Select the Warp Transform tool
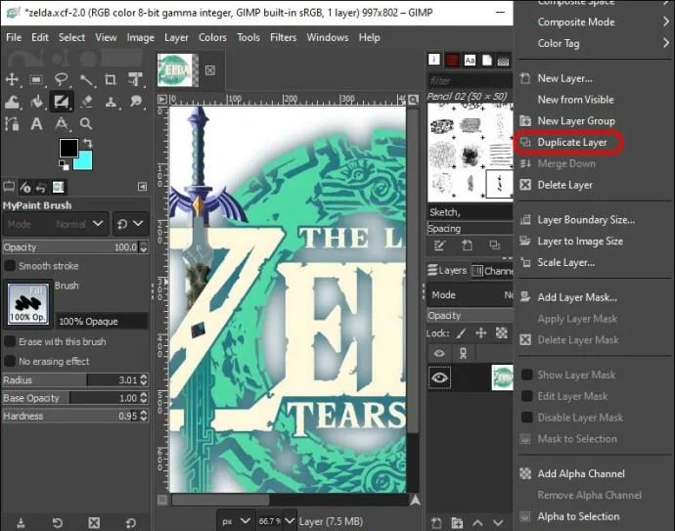Screen dimensions: 675x531 12,102
